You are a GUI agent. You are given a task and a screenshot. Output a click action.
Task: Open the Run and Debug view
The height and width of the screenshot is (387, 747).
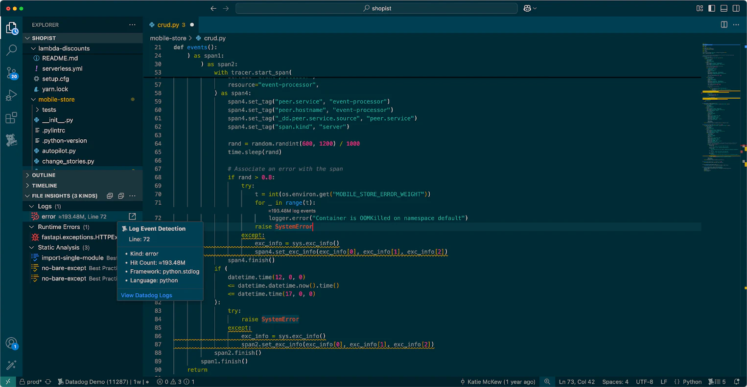point(11,96)
